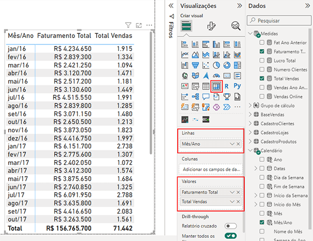This screenshot has height=241, width=313.
Task: Select the card visual icon
Action: click(x=227, y=76)
